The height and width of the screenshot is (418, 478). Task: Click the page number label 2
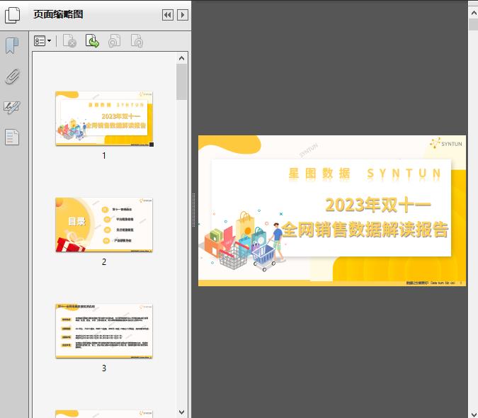tap(104, 262)
